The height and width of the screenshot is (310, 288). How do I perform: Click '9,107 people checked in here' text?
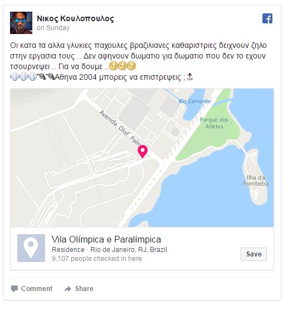pyautogui.click(x=97, y=259)
